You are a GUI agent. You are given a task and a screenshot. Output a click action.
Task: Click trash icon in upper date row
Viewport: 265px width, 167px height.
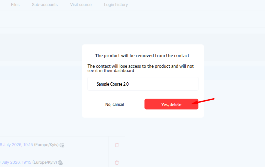pyautogui.click(x=117, y=145)
